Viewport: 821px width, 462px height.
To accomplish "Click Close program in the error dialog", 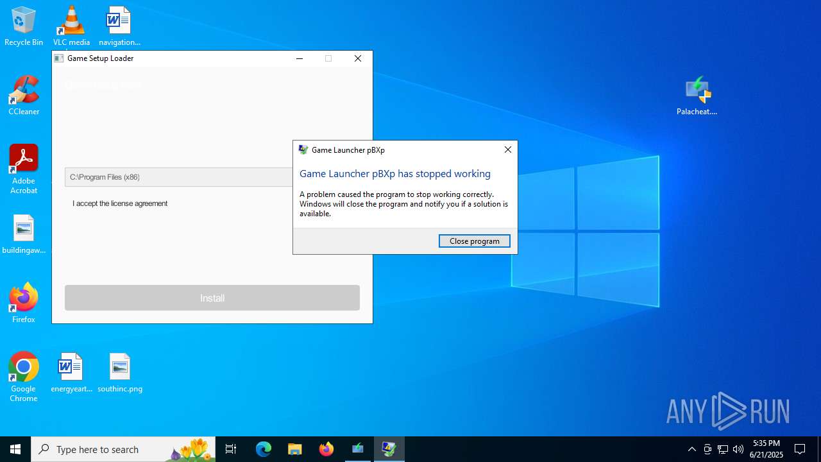I will pos(475,241).
